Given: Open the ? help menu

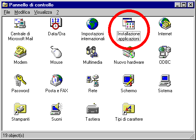Looking at the screenshot, I should tap(57, 12).
